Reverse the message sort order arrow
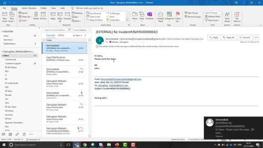 coord(85,36)
